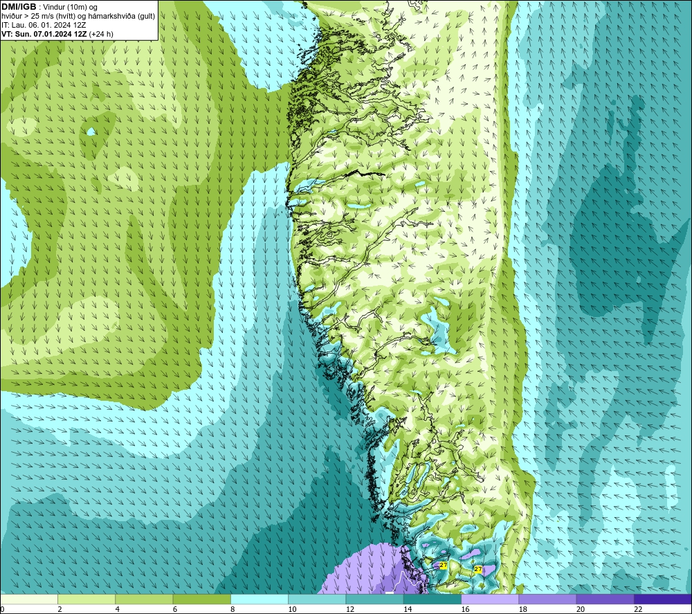The image size is (692, 614).
Task: Select the 6–8 m/s olive green swatch
Action: click(201, 599)
